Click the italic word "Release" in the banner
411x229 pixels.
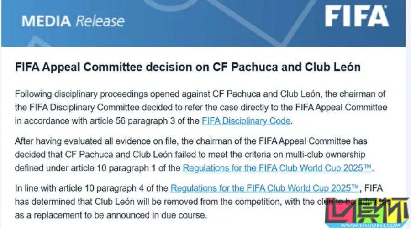tap(100, 21)
